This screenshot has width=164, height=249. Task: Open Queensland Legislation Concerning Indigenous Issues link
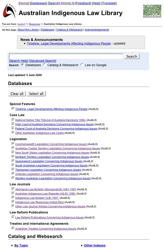point(49,161)
